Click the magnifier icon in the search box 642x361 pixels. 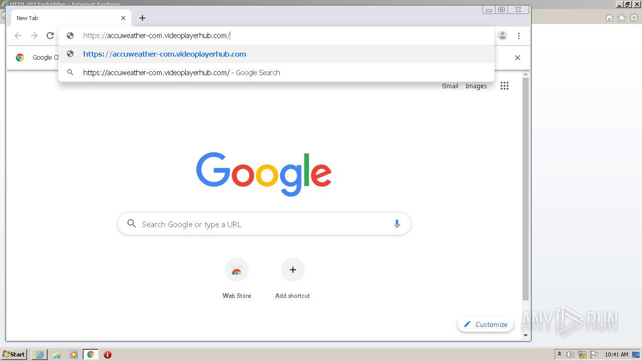[131, 224]
